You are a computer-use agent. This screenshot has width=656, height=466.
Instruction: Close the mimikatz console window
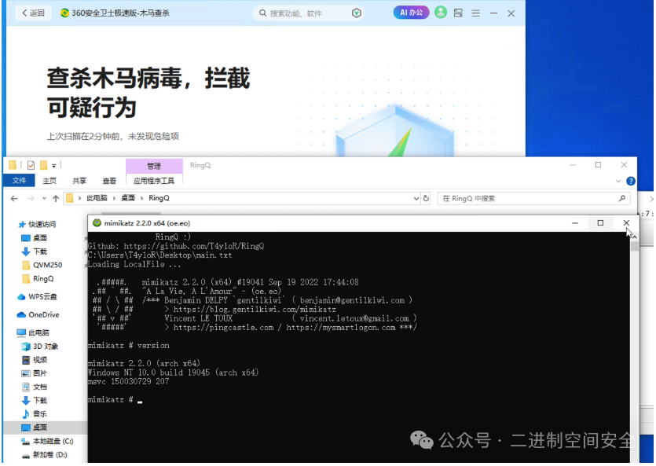(x=626, y=223)
